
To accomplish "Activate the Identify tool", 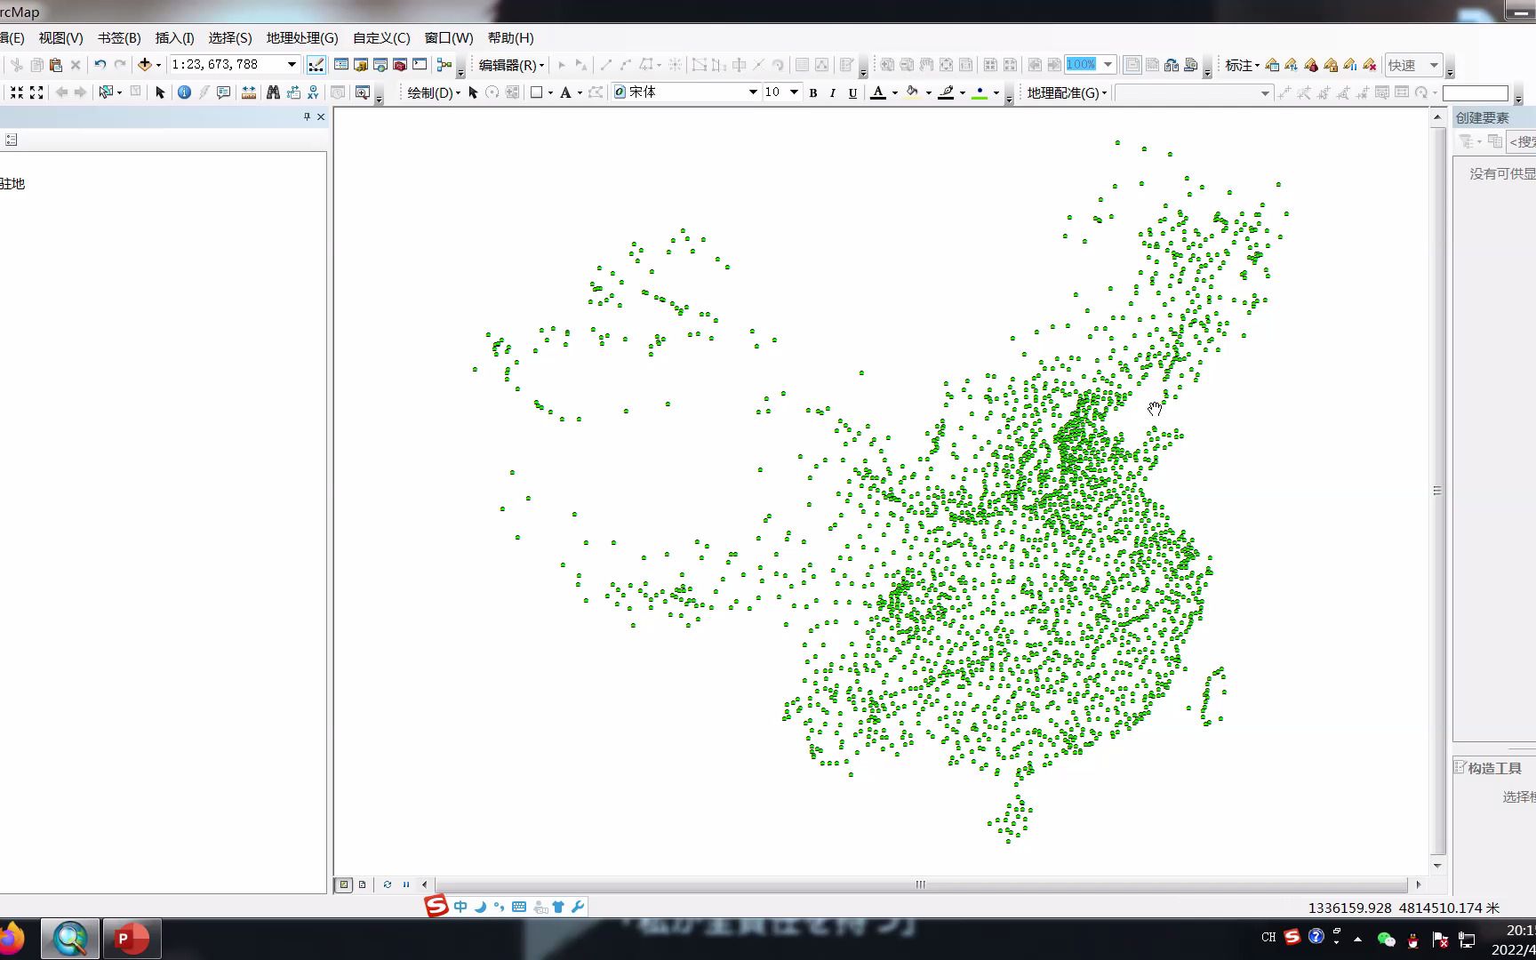I will [184, 92].
